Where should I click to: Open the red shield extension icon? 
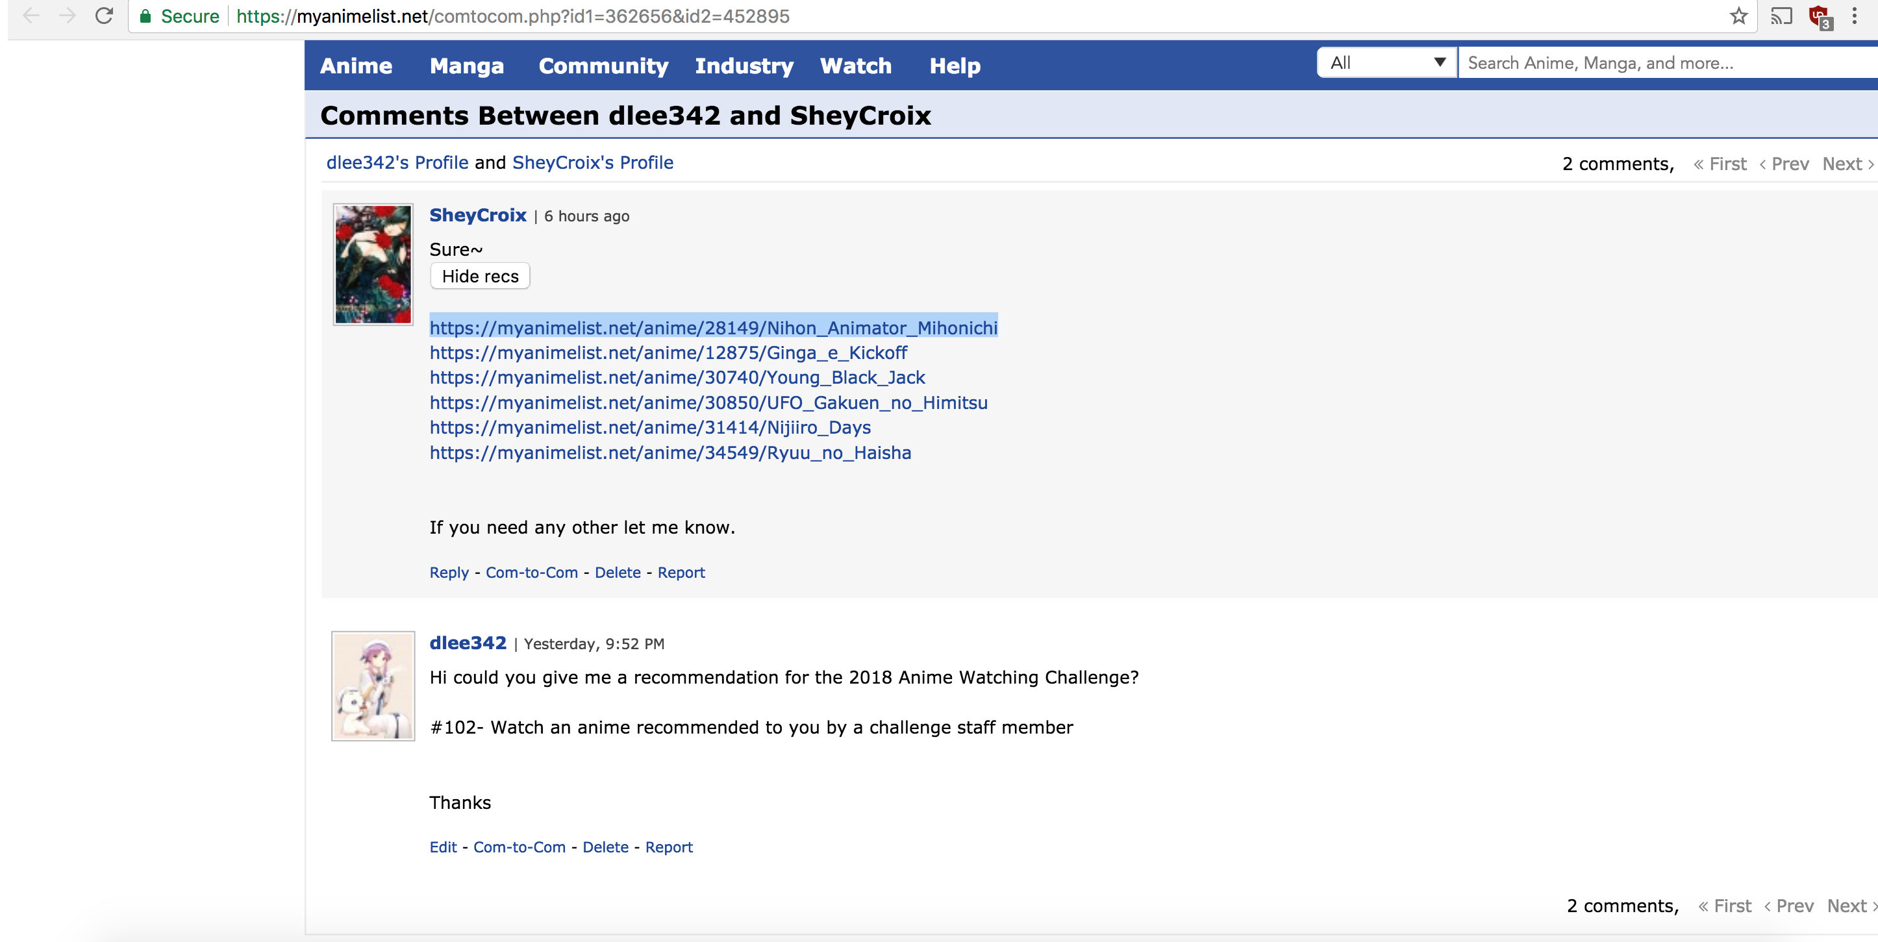click(1820, 17)
